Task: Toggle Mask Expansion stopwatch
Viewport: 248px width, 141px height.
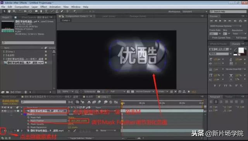Action: (28, 127)
